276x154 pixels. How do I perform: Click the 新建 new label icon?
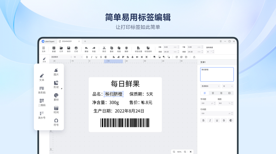pos(54,49)
